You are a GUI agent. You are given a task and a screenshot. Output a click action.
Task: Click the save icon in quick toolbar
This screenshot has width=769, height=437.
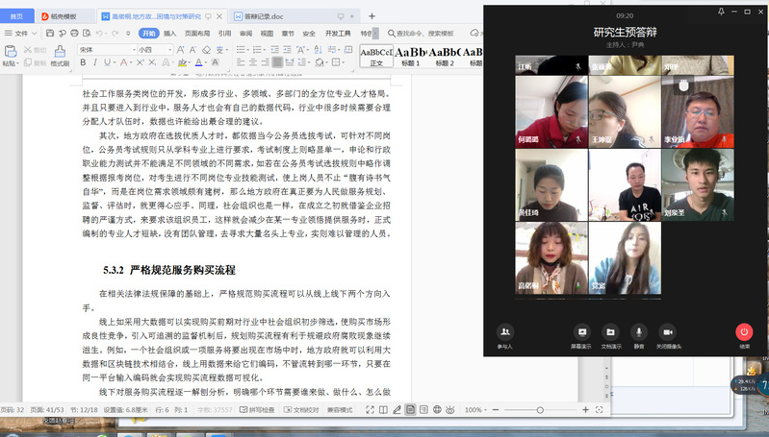(x=48, y=33)
